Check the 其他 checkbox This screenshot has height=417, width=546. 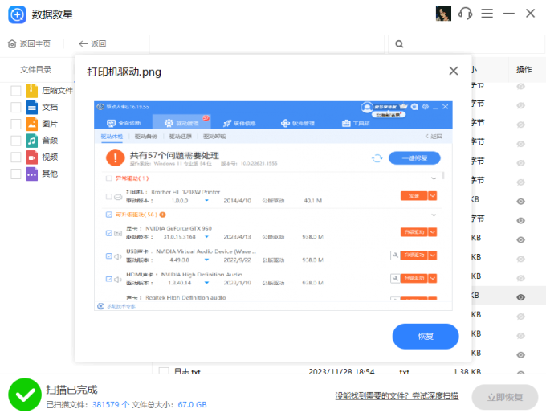[16, 174]
